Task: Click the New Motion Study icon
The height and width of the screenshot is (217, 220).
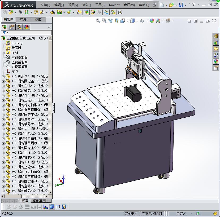Action: pyautogui.click(x=79, y=12)
